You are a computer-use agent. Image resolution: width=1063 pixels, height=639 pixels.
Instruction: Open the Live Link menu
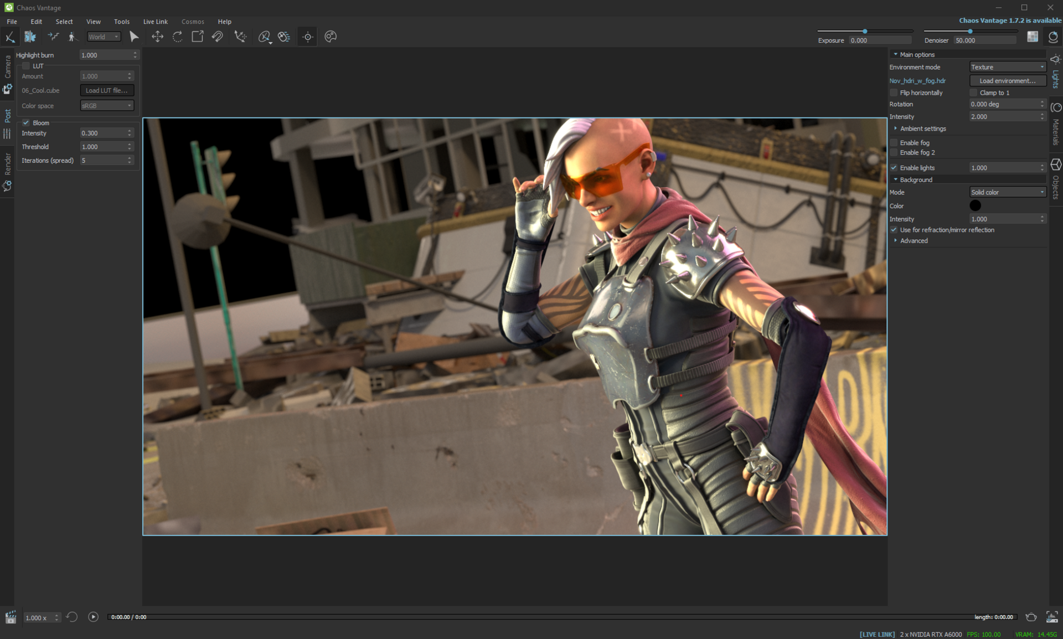point(155,22)
